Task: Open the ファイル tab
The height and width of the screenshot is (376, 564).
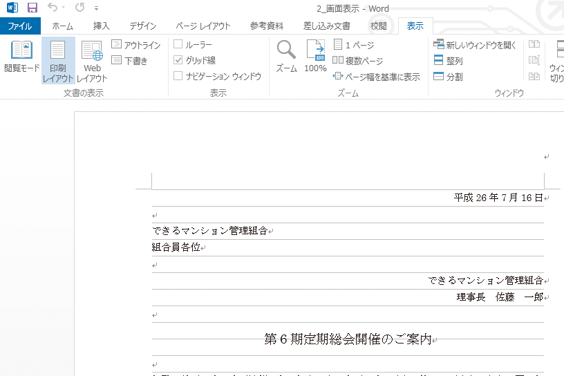Action: (20, 26)
